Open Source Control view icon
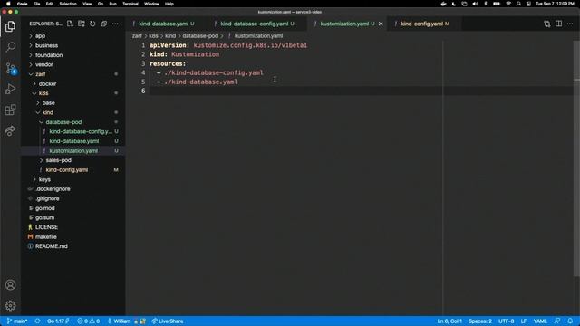The height and width of the screenshot is (326, 580). 10,68
